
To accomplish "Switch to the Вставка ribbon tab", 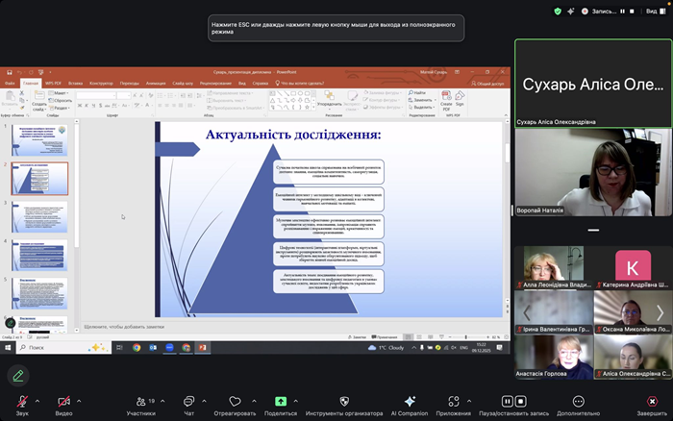I will [75, 84].
